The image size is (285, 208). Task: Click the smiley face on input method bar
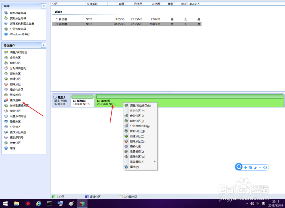pyautogui.click(x=265, y=167)
